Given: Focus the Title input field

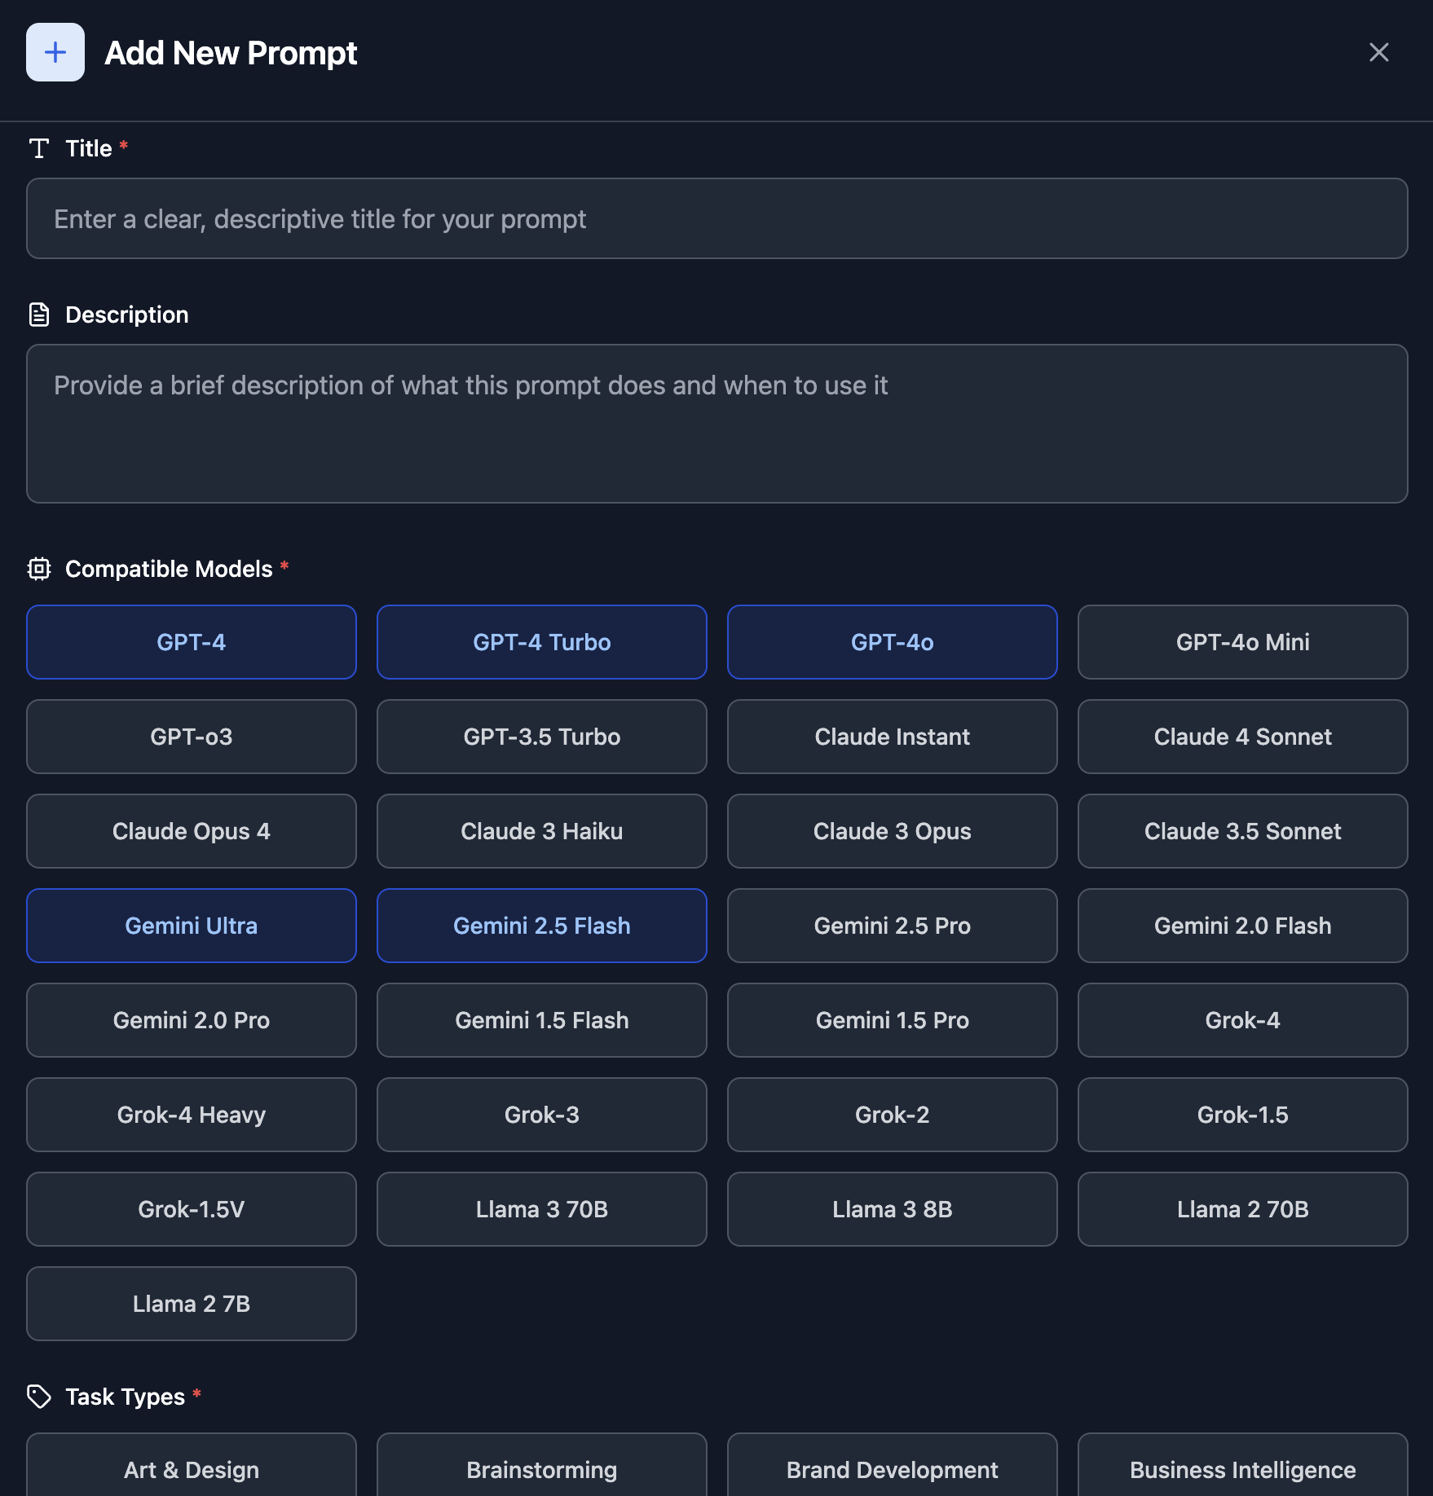Looking at the screenshot, I should 717,218.
